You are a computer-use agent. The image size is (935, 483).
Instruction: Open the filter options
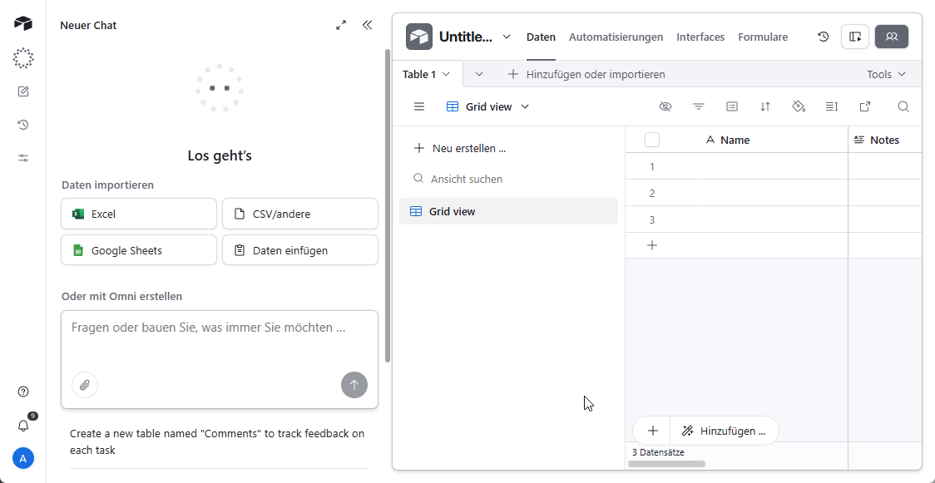coord(699,106)
